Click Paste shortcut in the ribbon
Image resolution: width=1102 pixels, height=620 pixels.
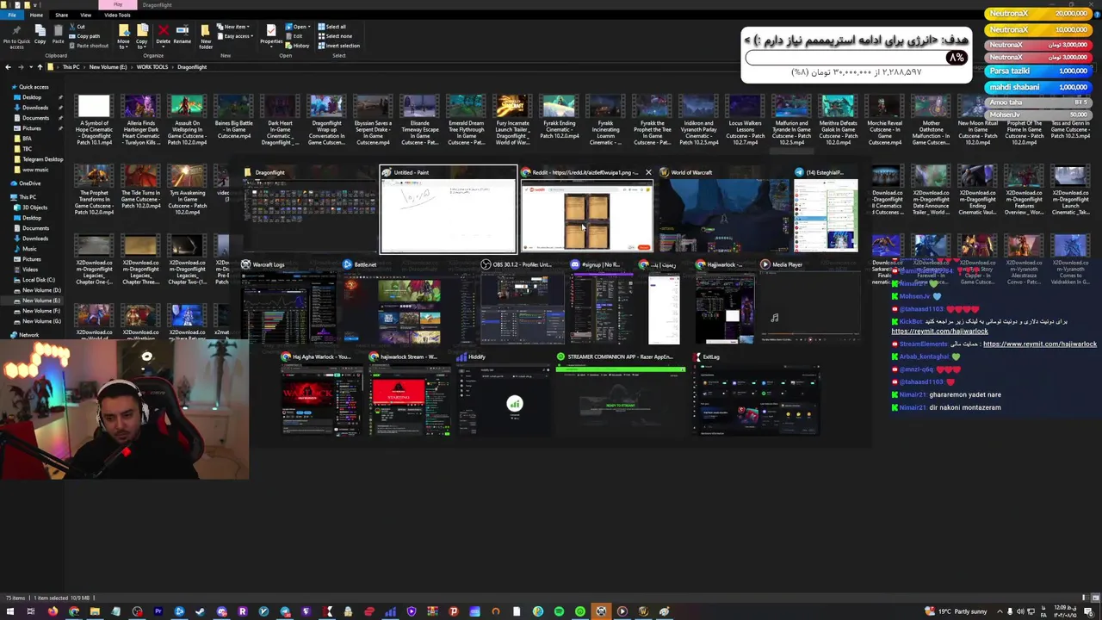pyautogui.click(x=90, y=46)
